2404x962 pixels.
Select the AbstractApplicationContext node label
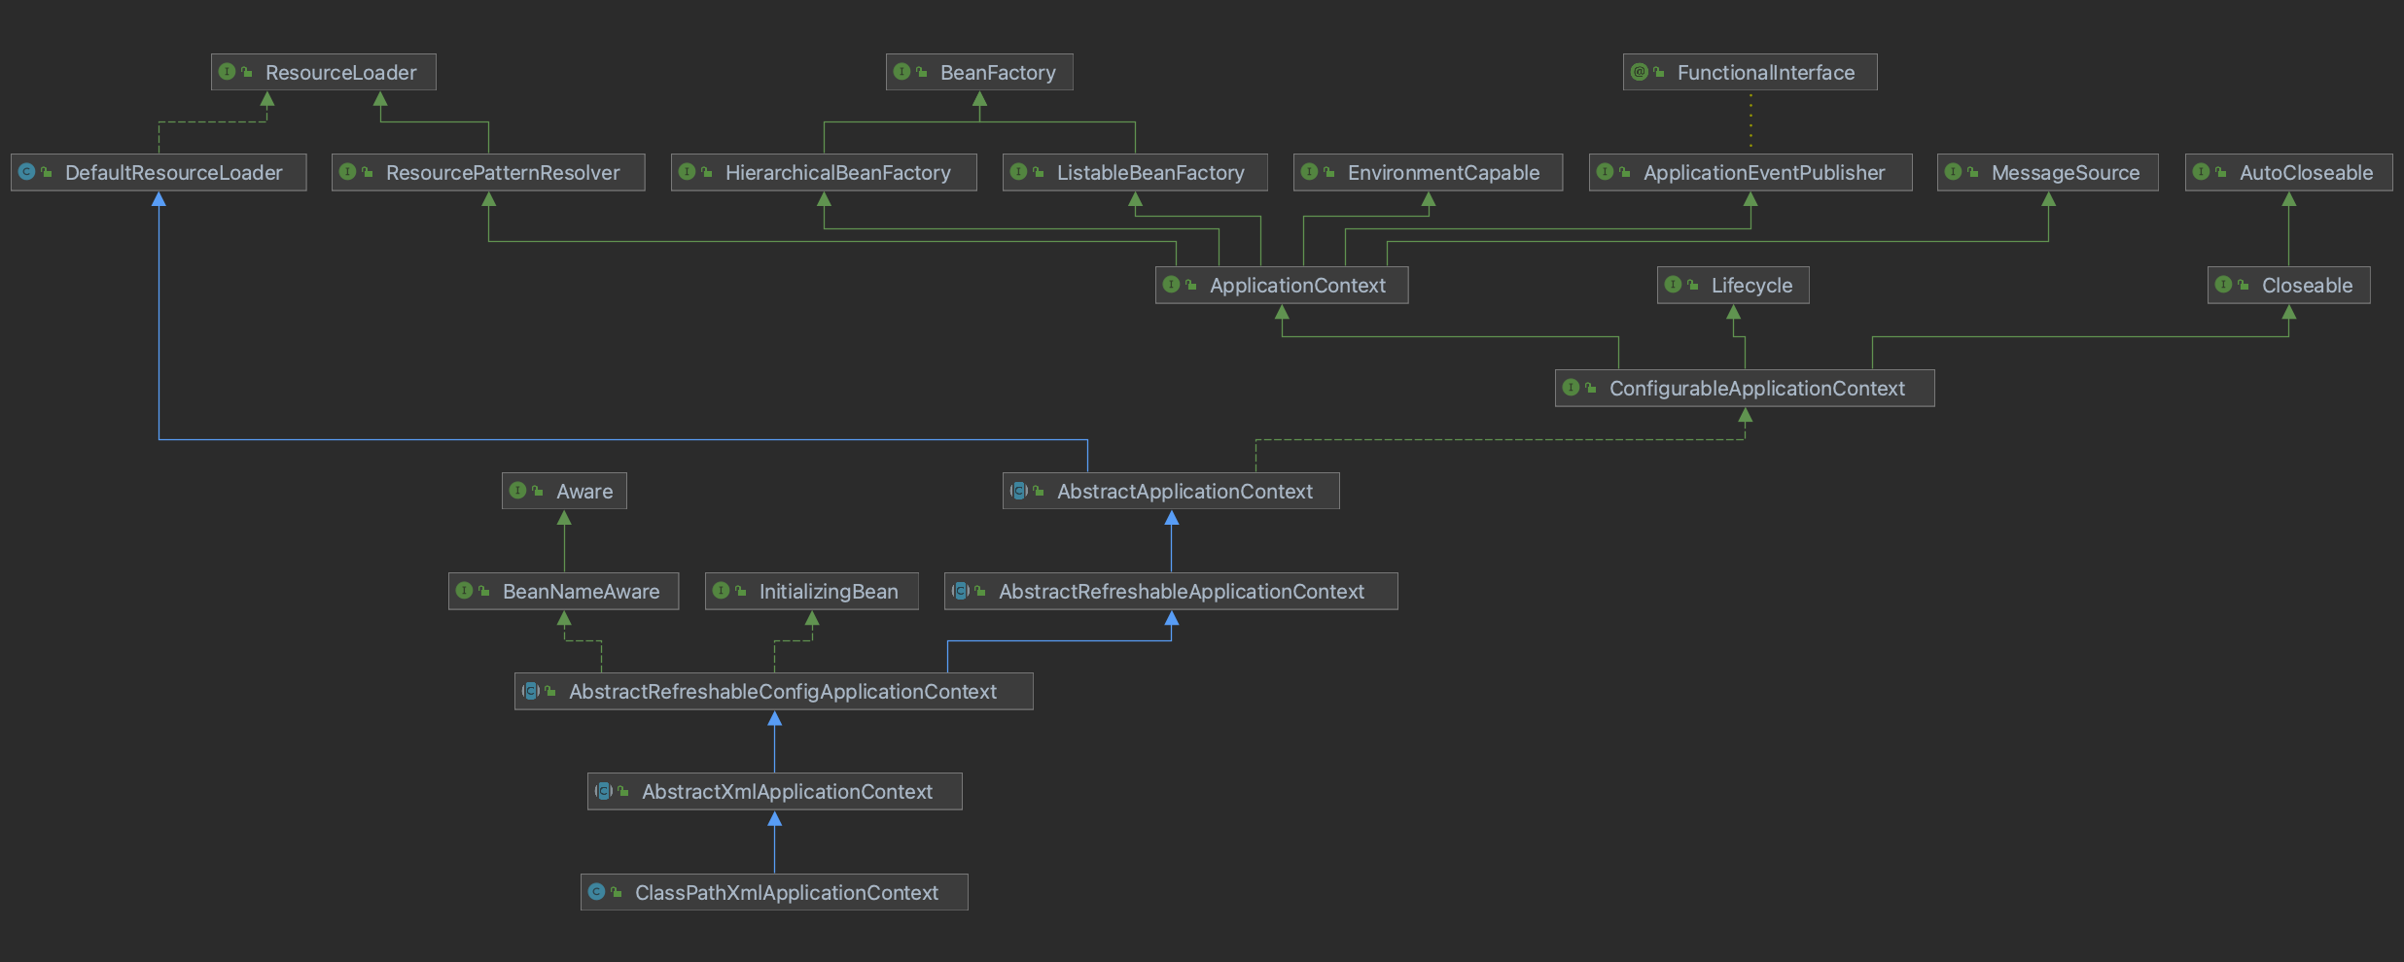(x=1184, y=492)
